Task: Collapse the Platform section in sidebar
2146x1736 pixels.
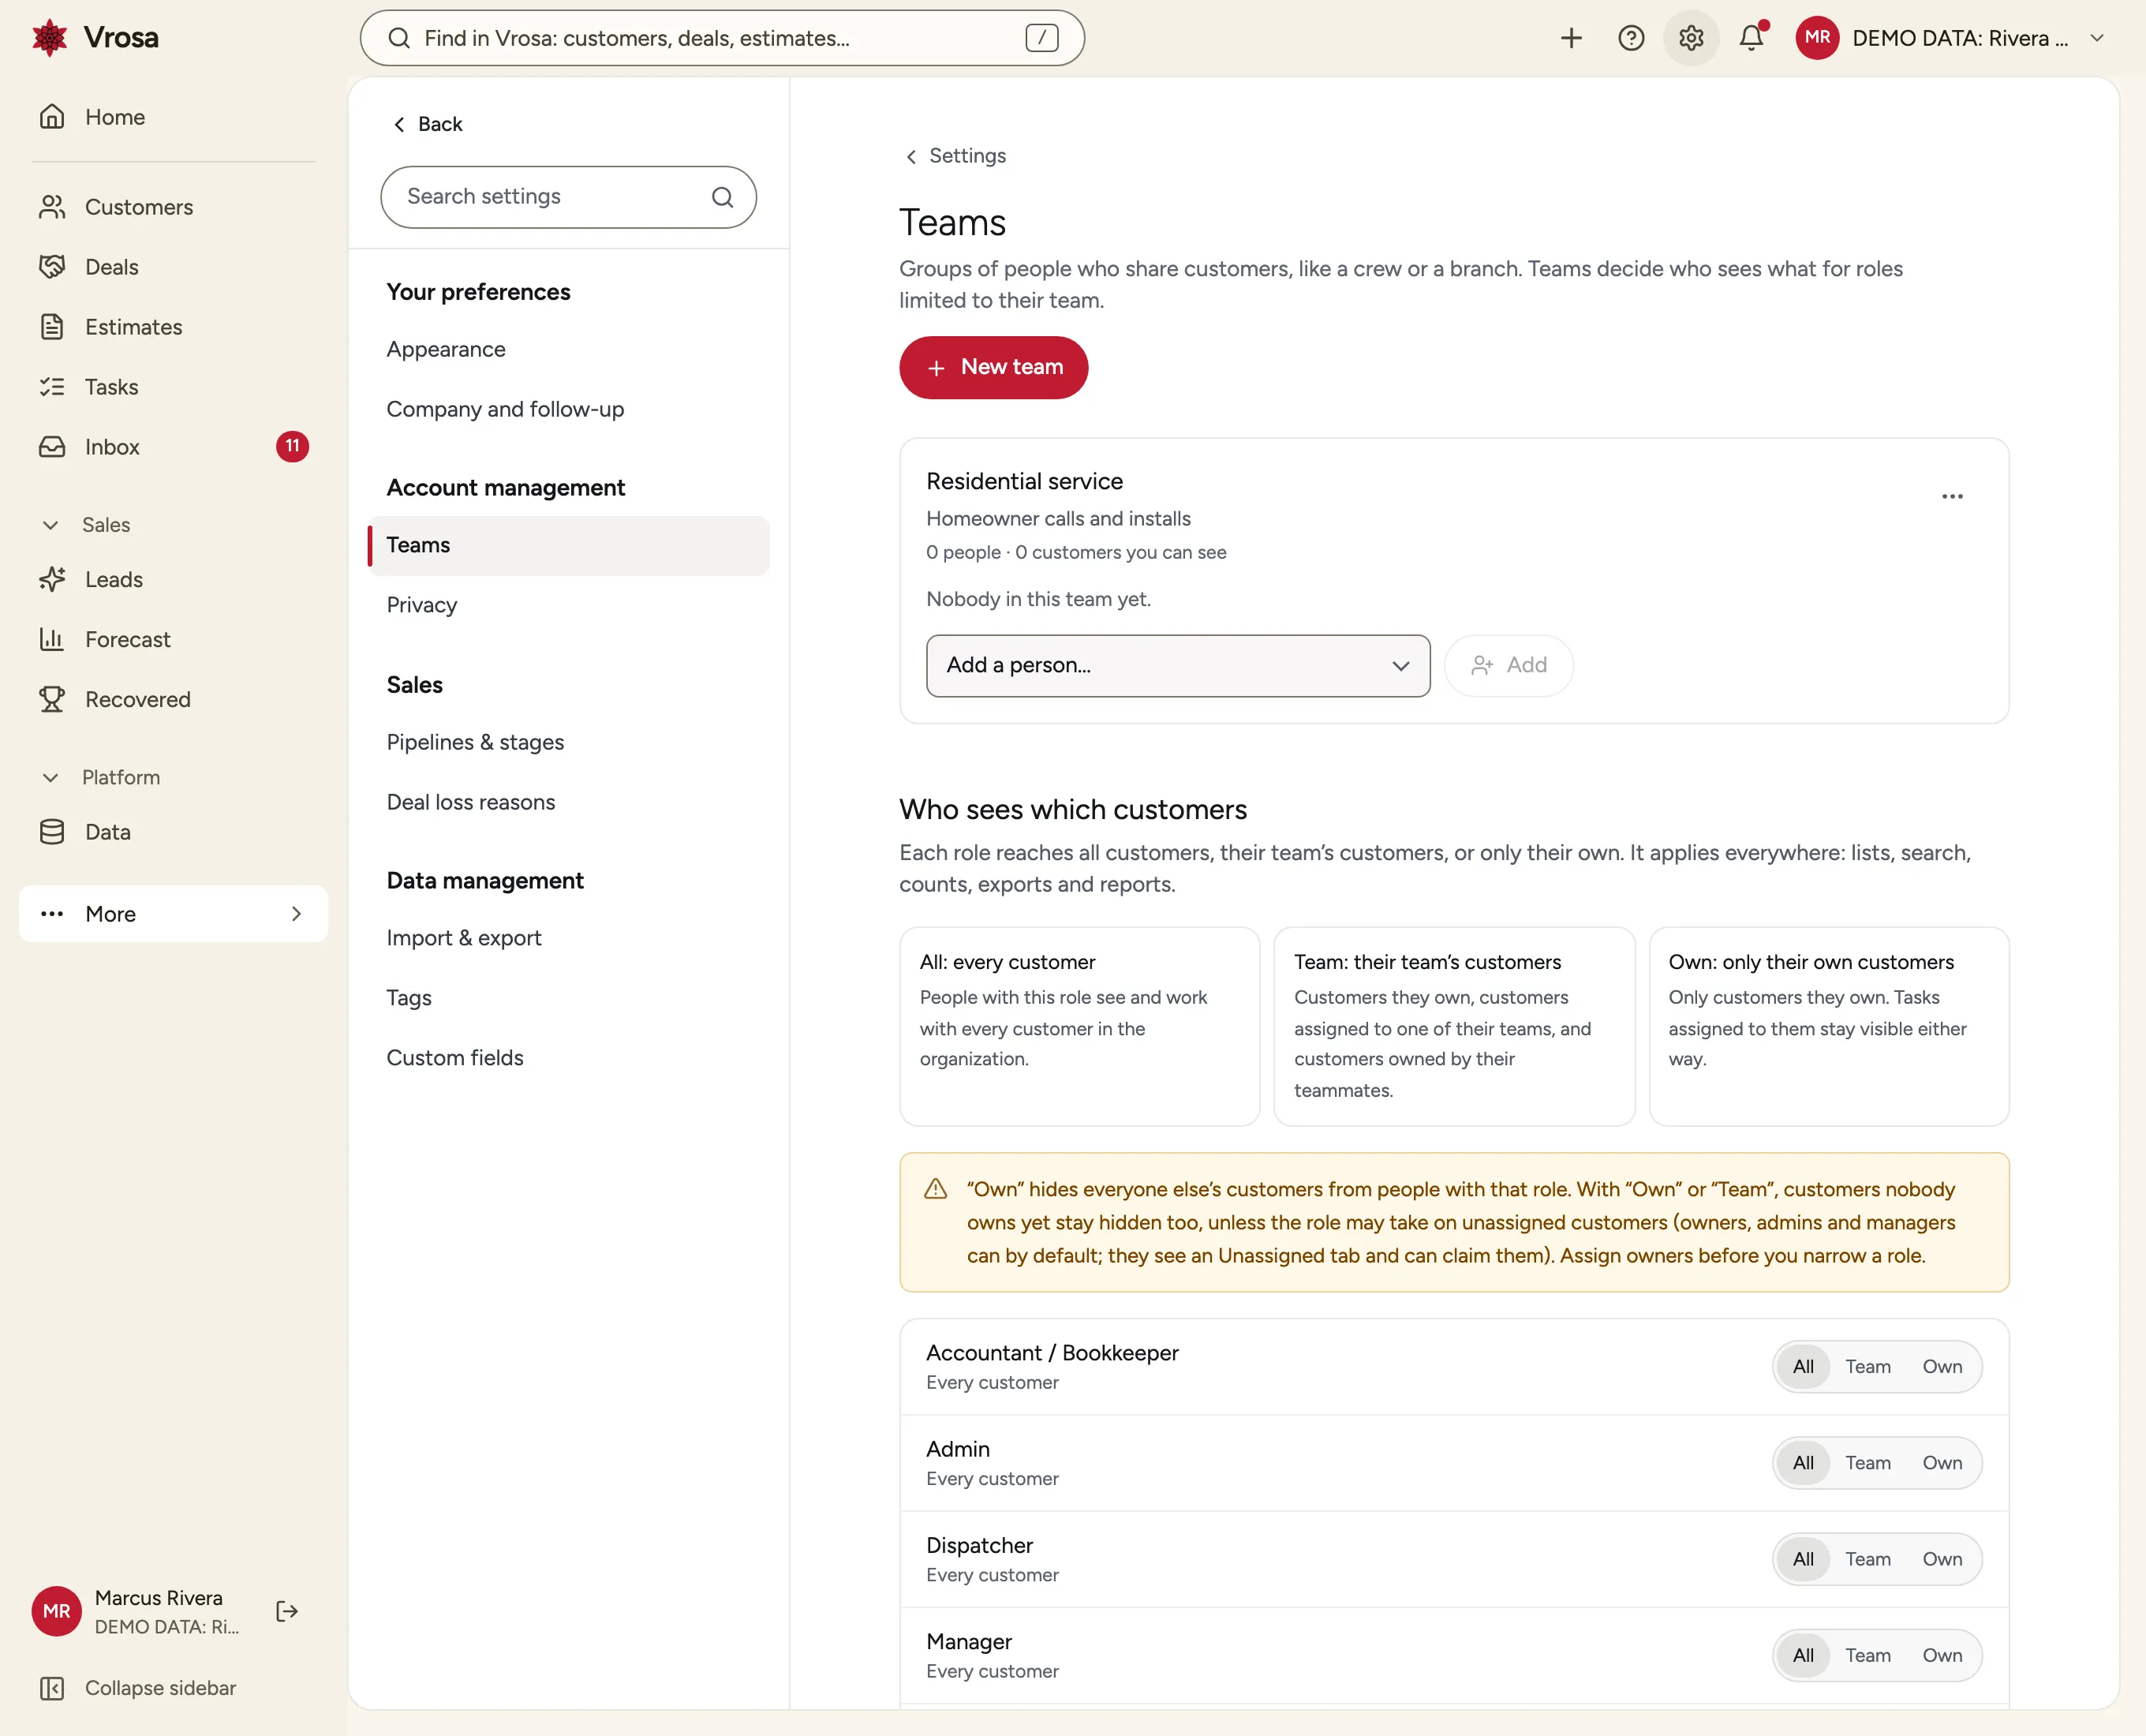Action: point(50,778)
